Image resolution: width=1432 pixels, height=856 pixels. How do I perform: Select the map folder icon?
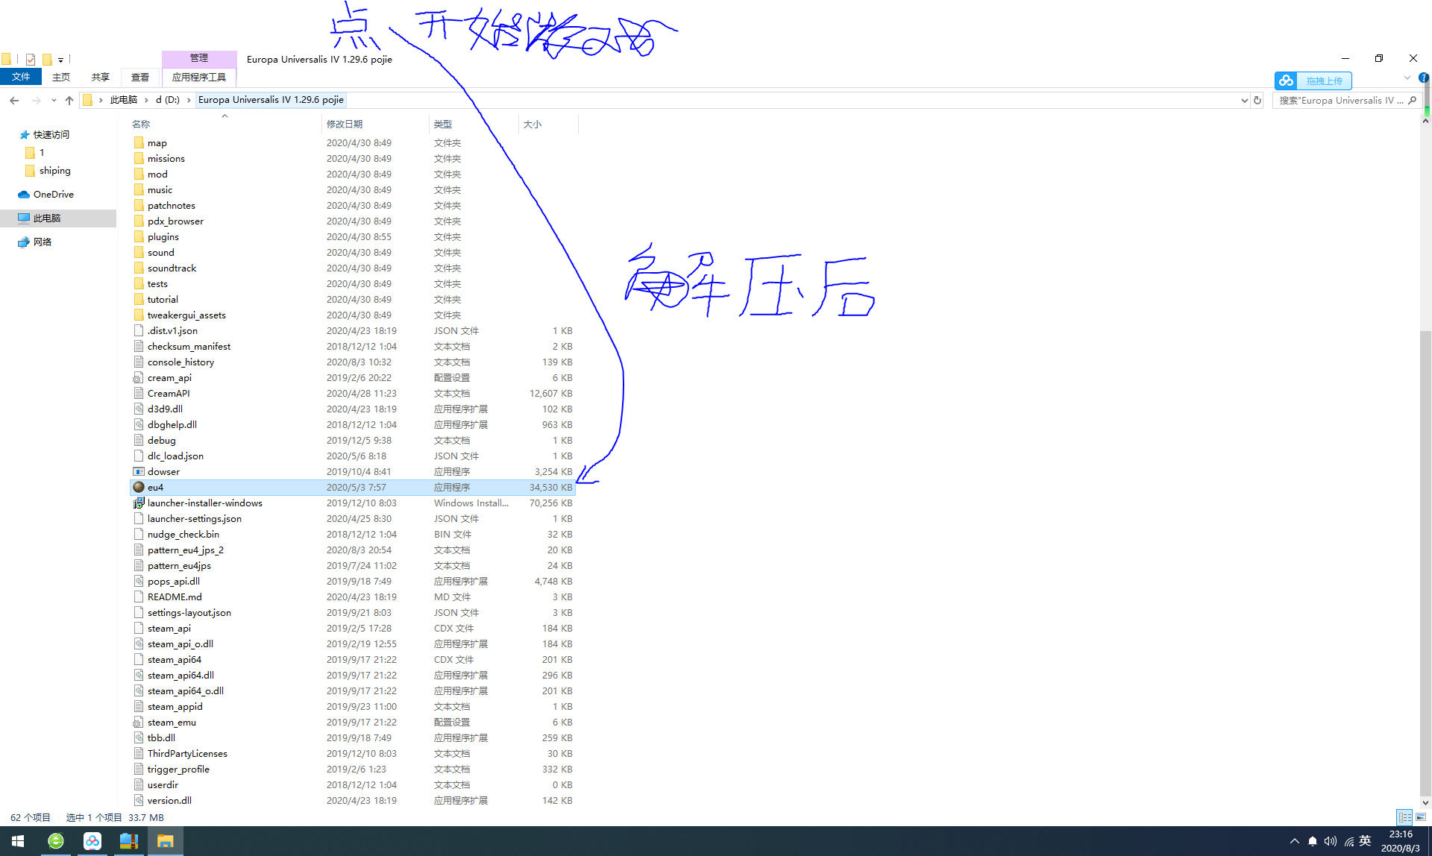click(x=139, y=142)
